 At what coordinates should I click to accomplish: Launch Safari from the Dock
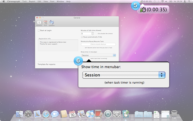pyautogui.click(x=46, y=114)
